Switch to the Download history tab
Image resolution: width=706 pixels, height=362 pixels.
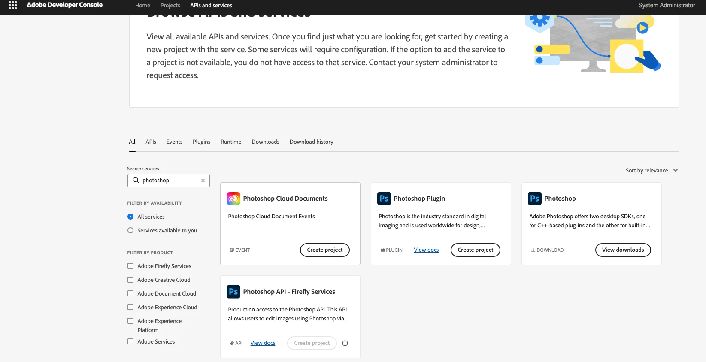pyautogui.click(x=312, y=142)
